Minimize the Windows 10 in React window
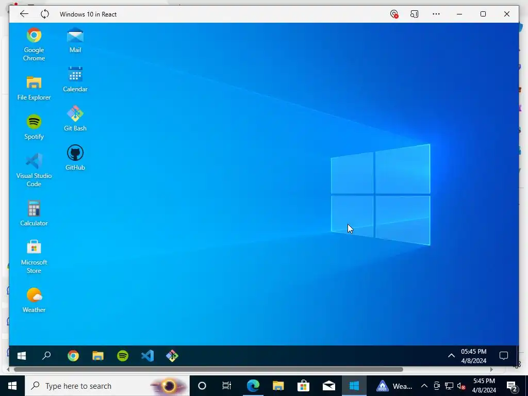528x396 pixels. [459, 14]
